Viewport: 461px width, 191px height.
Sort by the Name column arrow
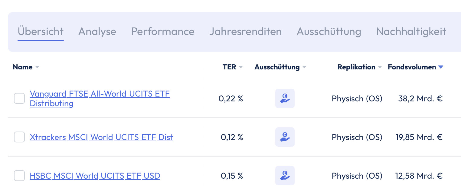[37, 67]
